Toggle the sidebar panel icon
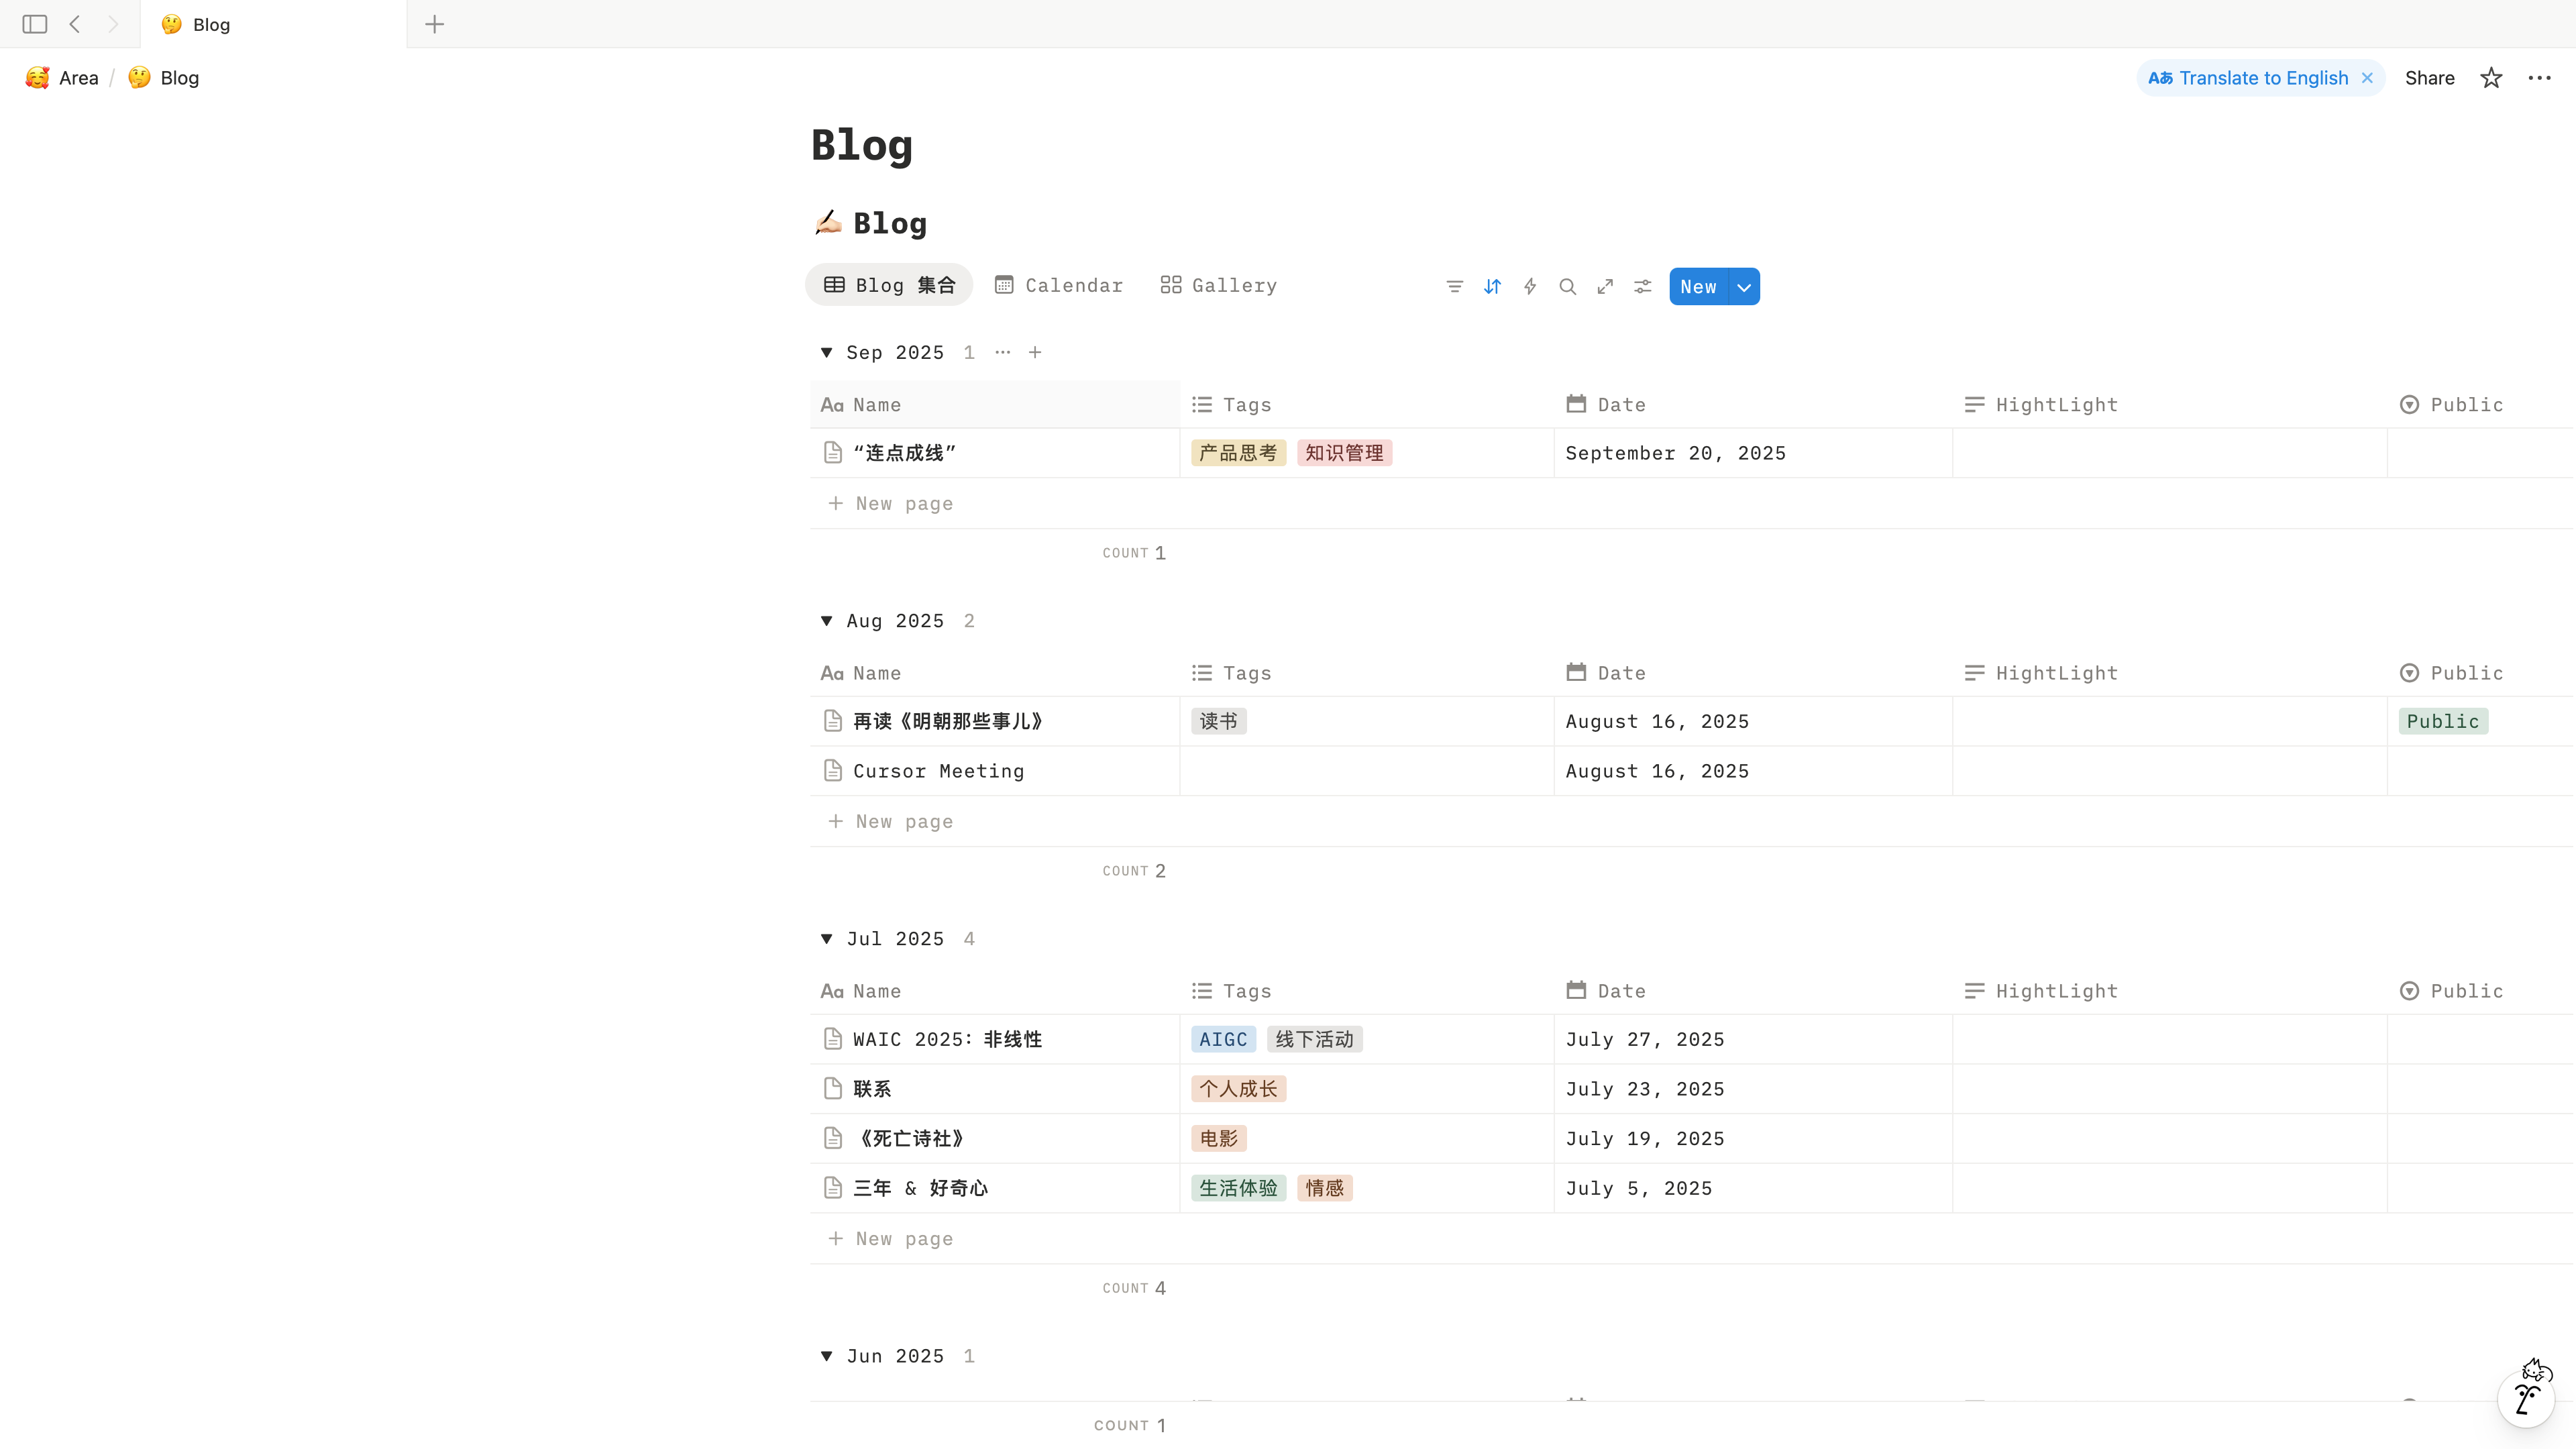The image size is (2576, 1449). coord(35,24)
